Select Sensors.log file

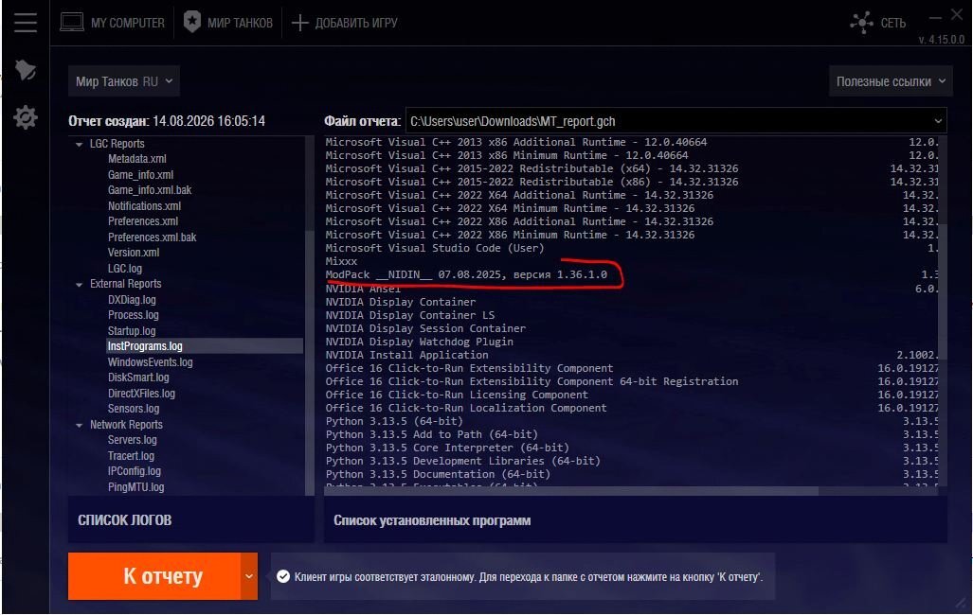click(134, 409)
